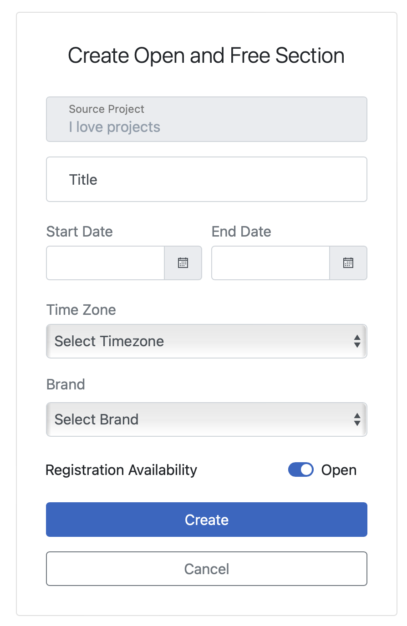Focus the Title input field
Screen dimensions: 407x626
[x=207, y=179]
